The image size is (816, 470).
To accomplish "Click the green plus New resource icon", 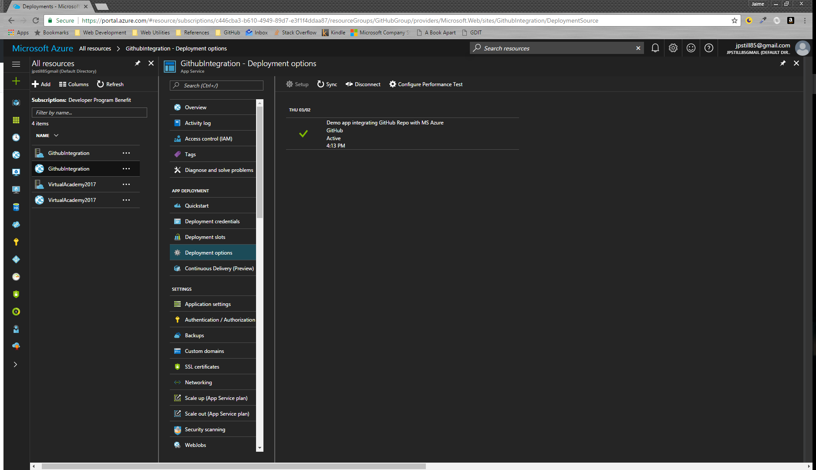I will pyautogui.click(x=16, y=81).
